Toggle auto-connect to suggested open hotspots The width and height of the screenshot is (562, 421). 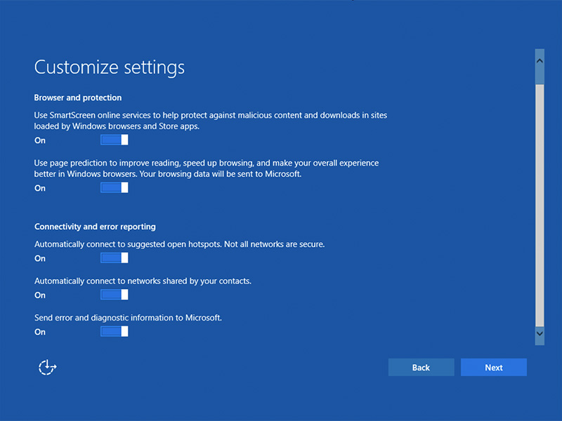[114, 258]
